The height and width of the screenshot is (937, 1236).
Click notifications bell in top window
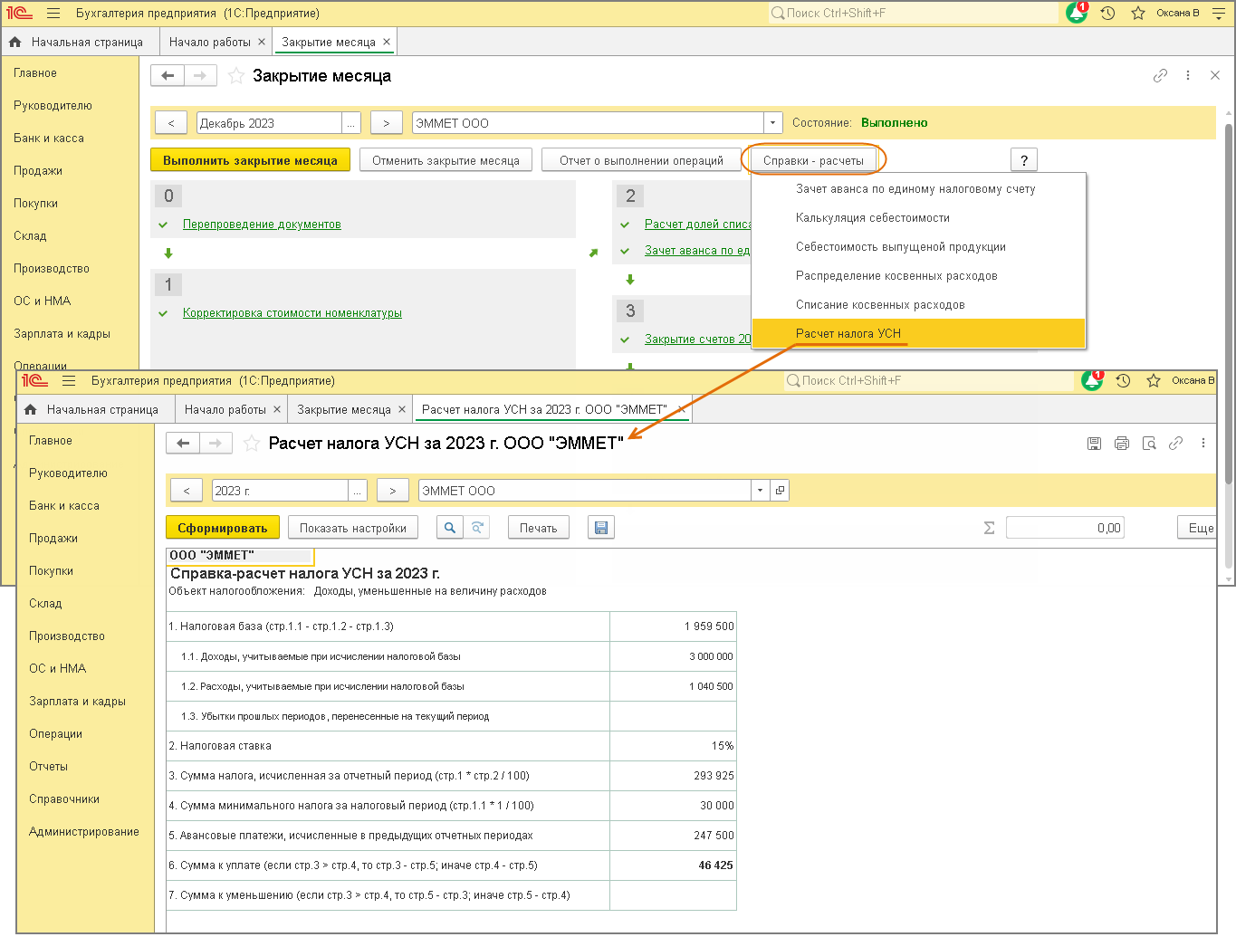click(x=1077, y=13)
